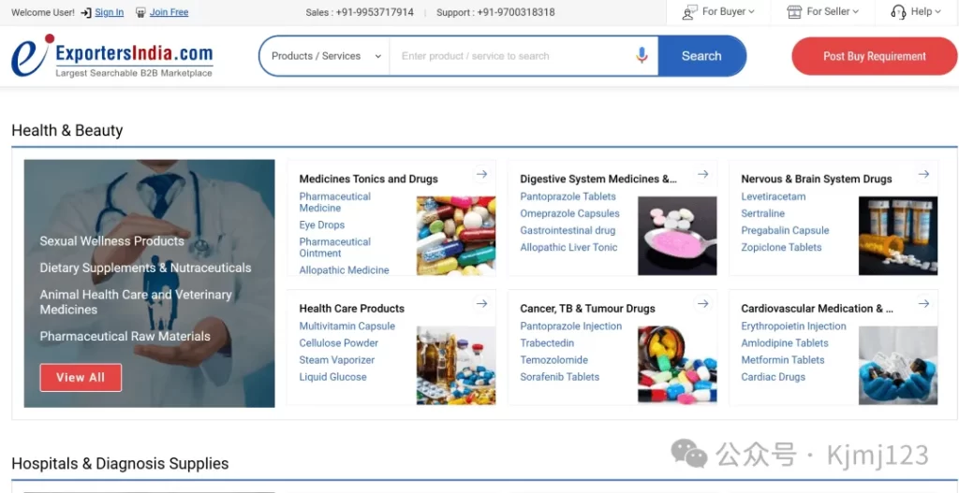The height and width of the screenshot is (493, 959).
Task: Click the colorful capsules thumbnail in Medicines Tonics
Action: (456, 236)
